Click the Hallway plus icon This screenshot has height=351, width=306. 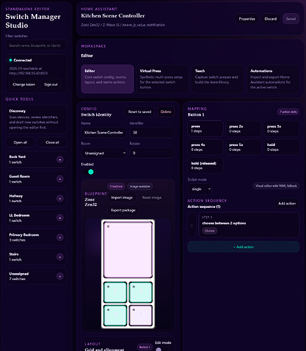coord(60,199)
